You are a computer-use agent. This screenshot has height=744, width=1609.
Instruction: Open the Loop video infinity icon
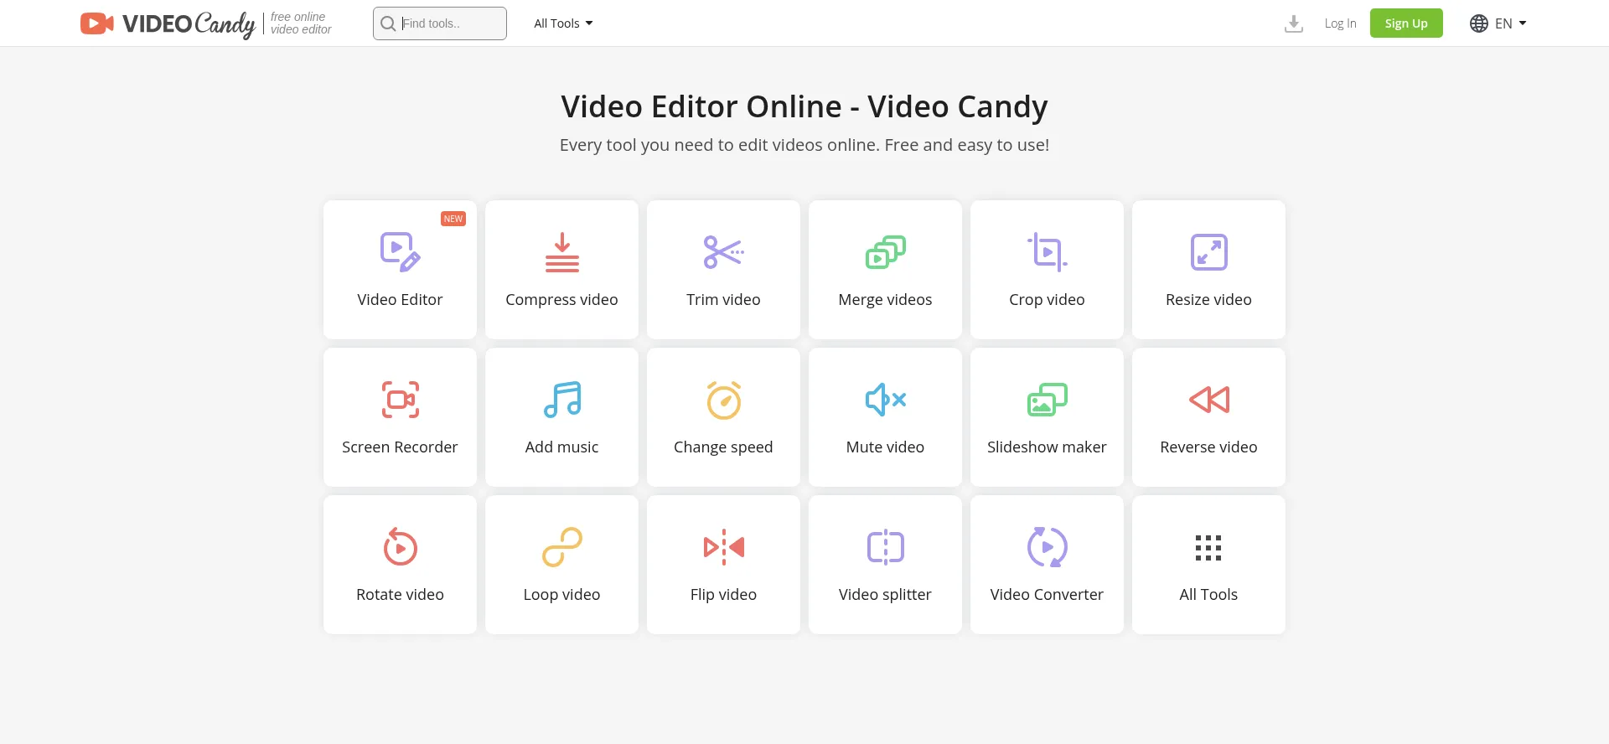[x=561, y=547]
